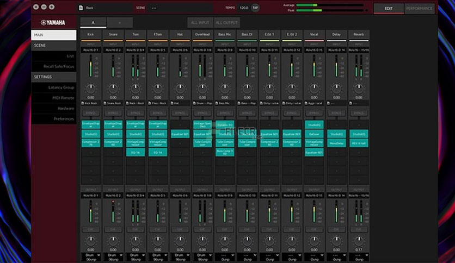
Task: Open the Dynamic EQ plugin on Bass Mic
Action: click(225, 124)
